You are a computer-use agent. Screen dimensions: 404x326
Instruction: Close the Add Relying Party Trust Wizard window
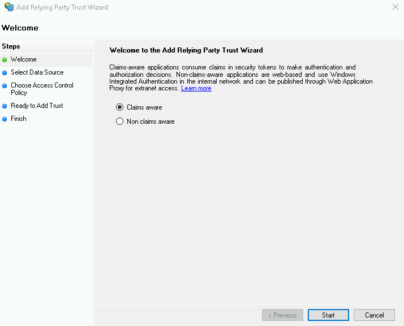394,7
